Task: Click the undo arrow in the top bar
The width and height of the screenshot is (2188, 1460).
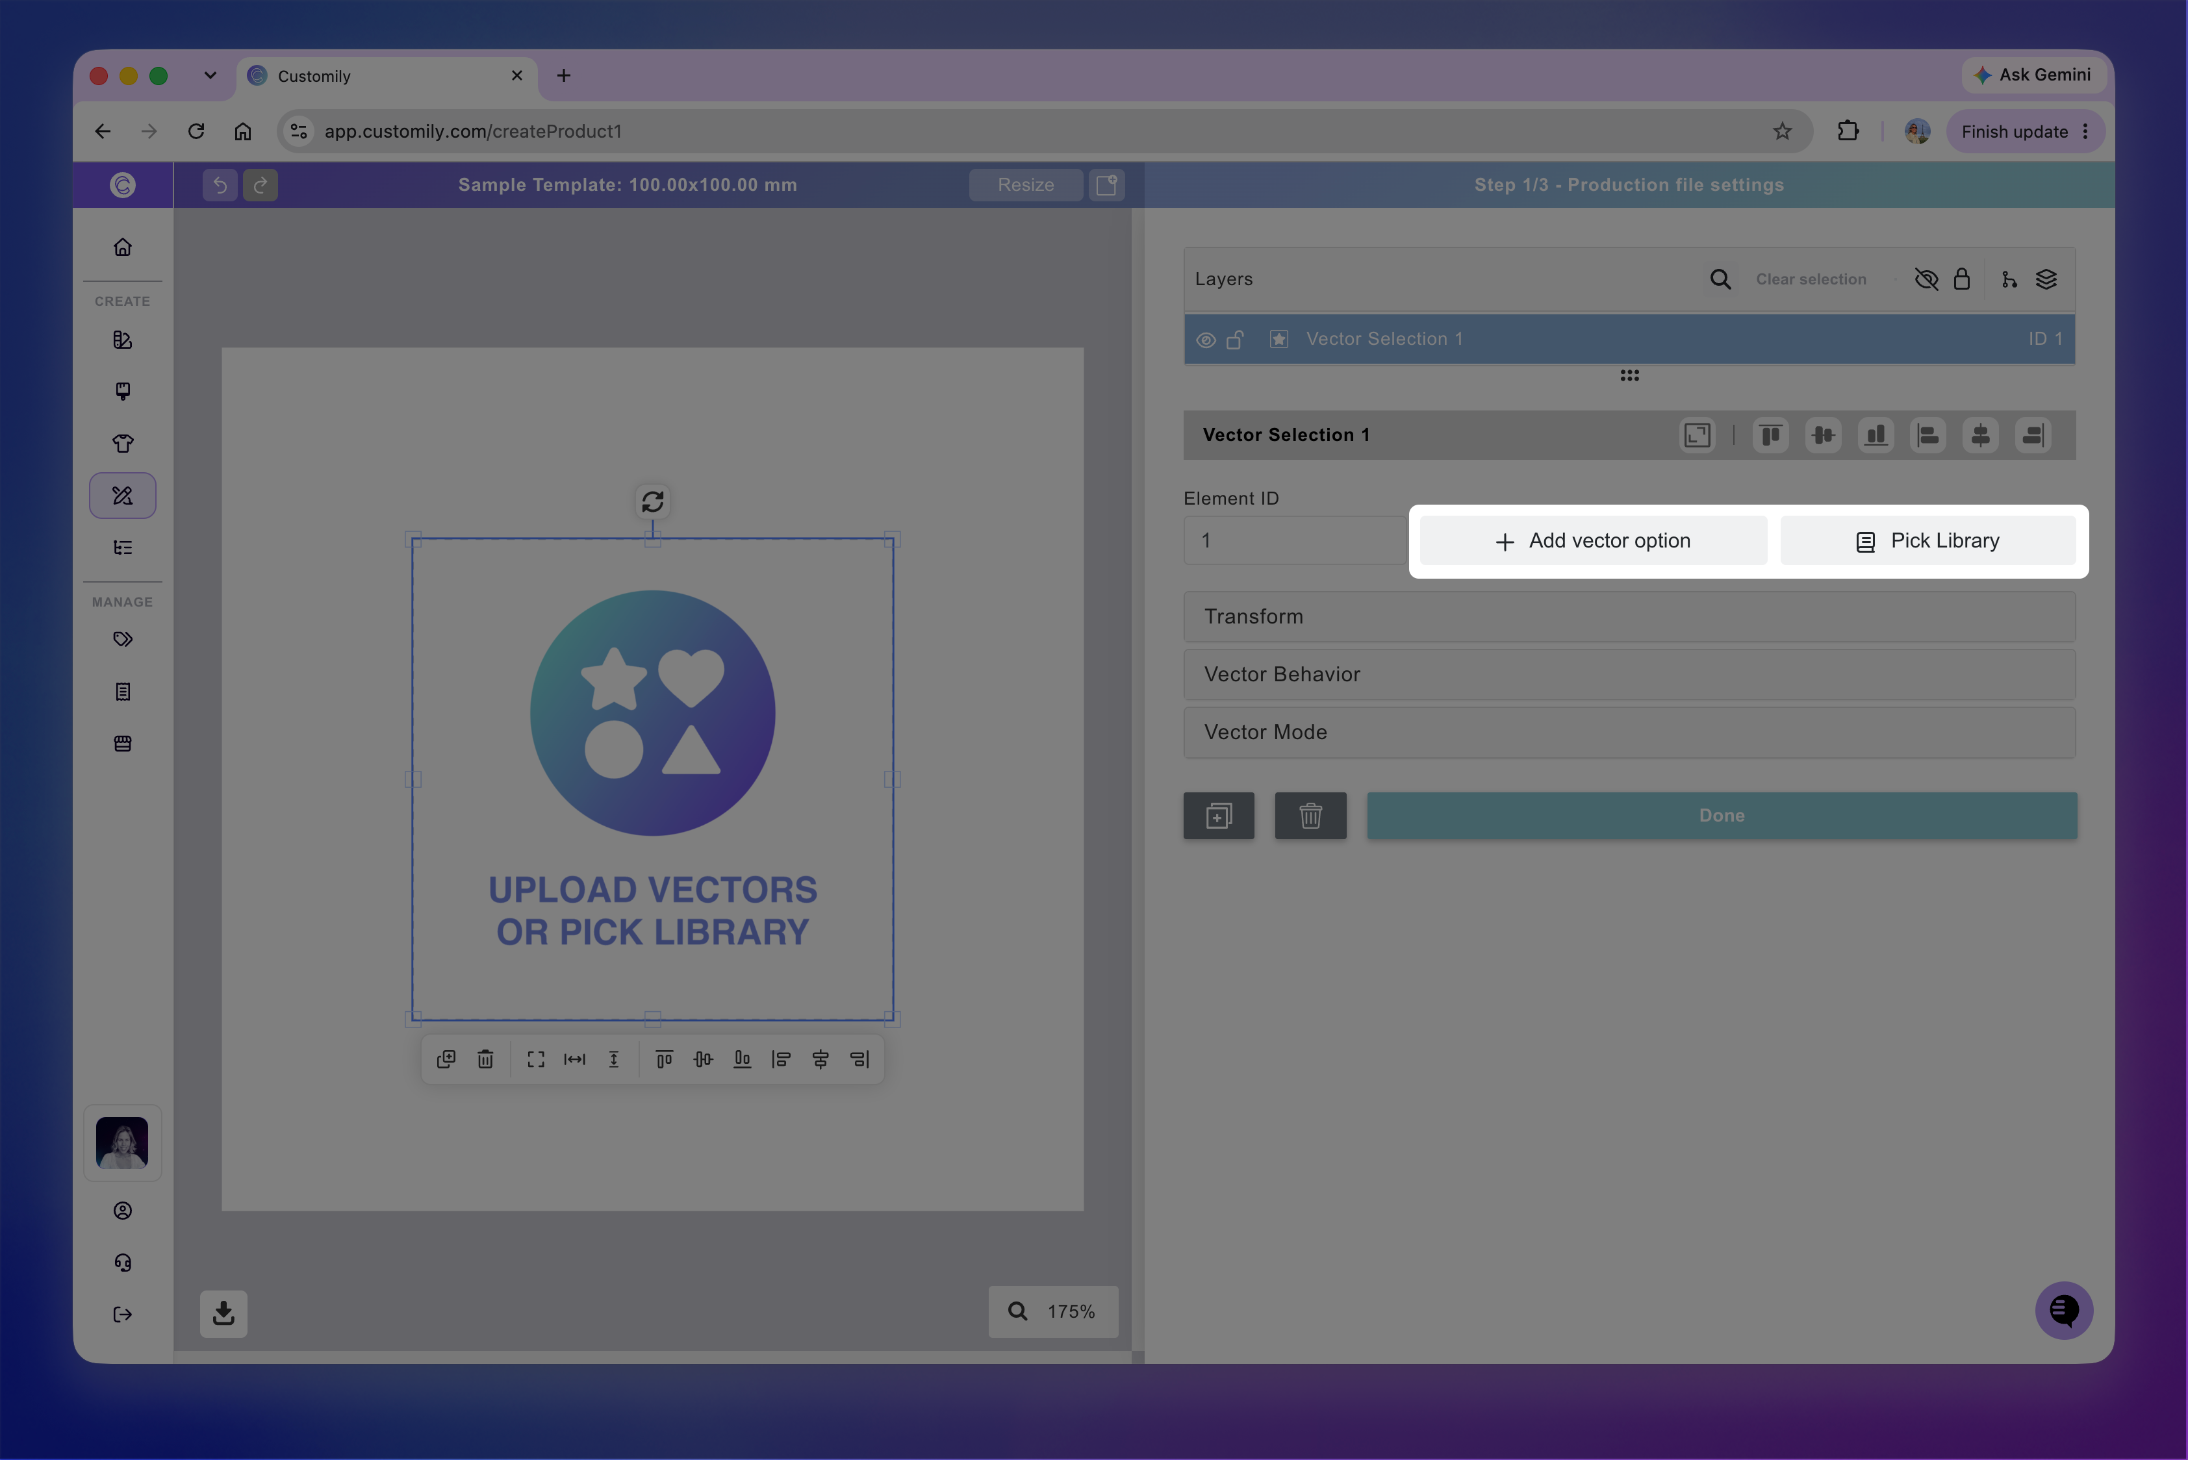Action: click(x=220, y=184)
